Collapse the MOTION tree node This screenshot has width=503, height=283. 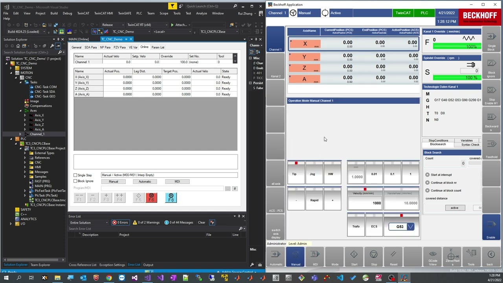click(x=11, y=73)
